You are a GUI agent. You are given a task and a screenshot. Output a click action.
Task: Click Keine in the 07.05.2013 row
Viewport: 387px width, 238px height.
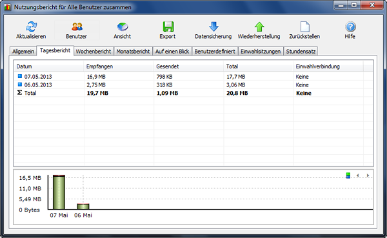[x=302, y=77]
